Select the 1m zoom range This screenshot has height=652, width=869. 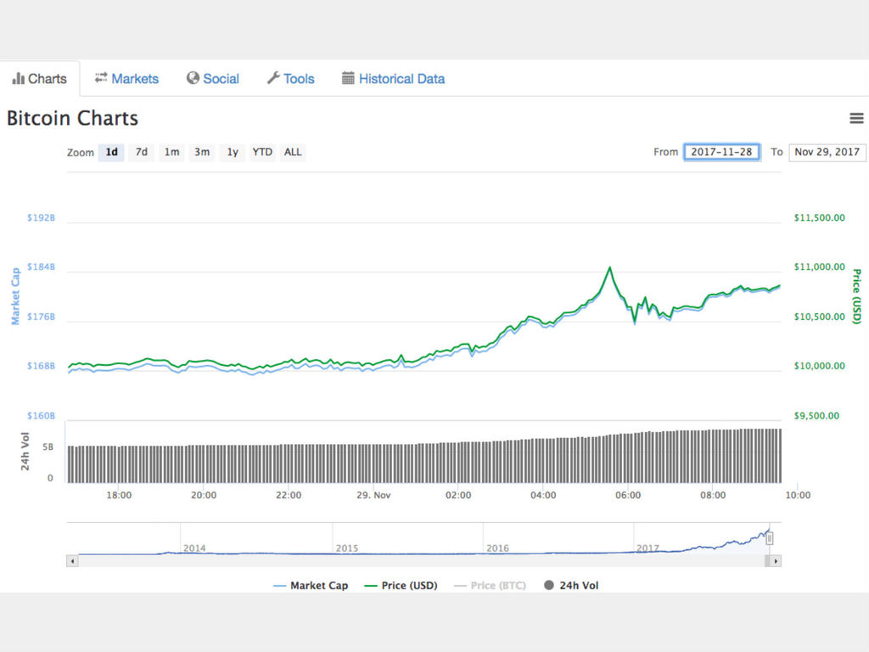click(x=171, y=152)
